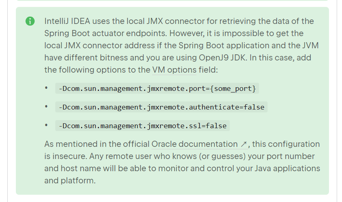Viewport: 342px width, 202px height.
Task: Click the external link arrow after Oracle documentation
Action: (x=244, y=144)
